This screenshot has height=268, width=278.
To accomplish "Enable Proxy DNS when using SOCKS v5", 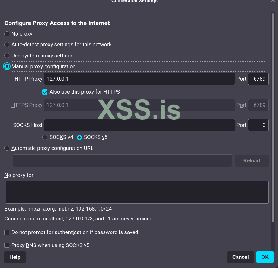I will tap(7, 245).
